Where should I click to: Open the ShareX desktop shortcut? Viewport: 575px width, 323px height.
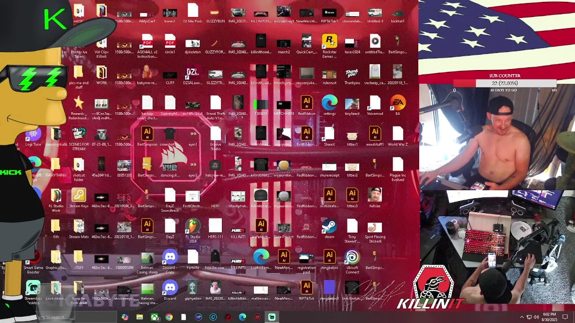(329, 134)
